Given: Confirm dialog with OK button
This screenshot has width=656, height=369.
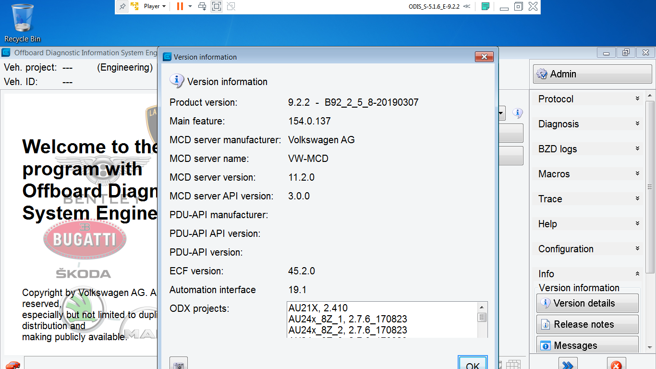Looking at the screenshot, I should click(x=473, y=364).
